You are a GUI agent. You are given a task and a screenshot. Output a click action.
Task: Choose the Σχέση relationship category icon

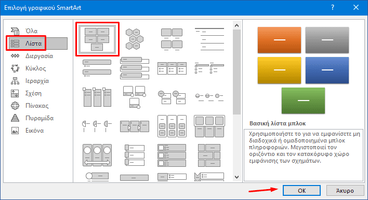(15, 93)
